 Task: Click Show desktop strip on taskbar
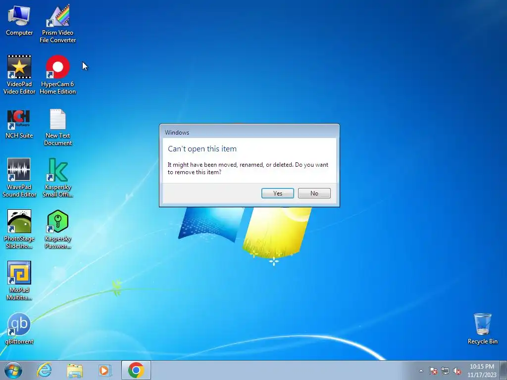504,370
